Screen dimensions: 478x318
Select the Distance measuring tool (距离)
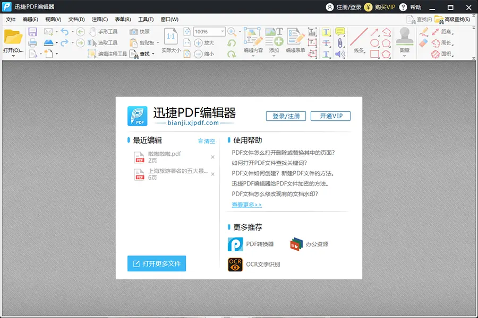(442, 32)
